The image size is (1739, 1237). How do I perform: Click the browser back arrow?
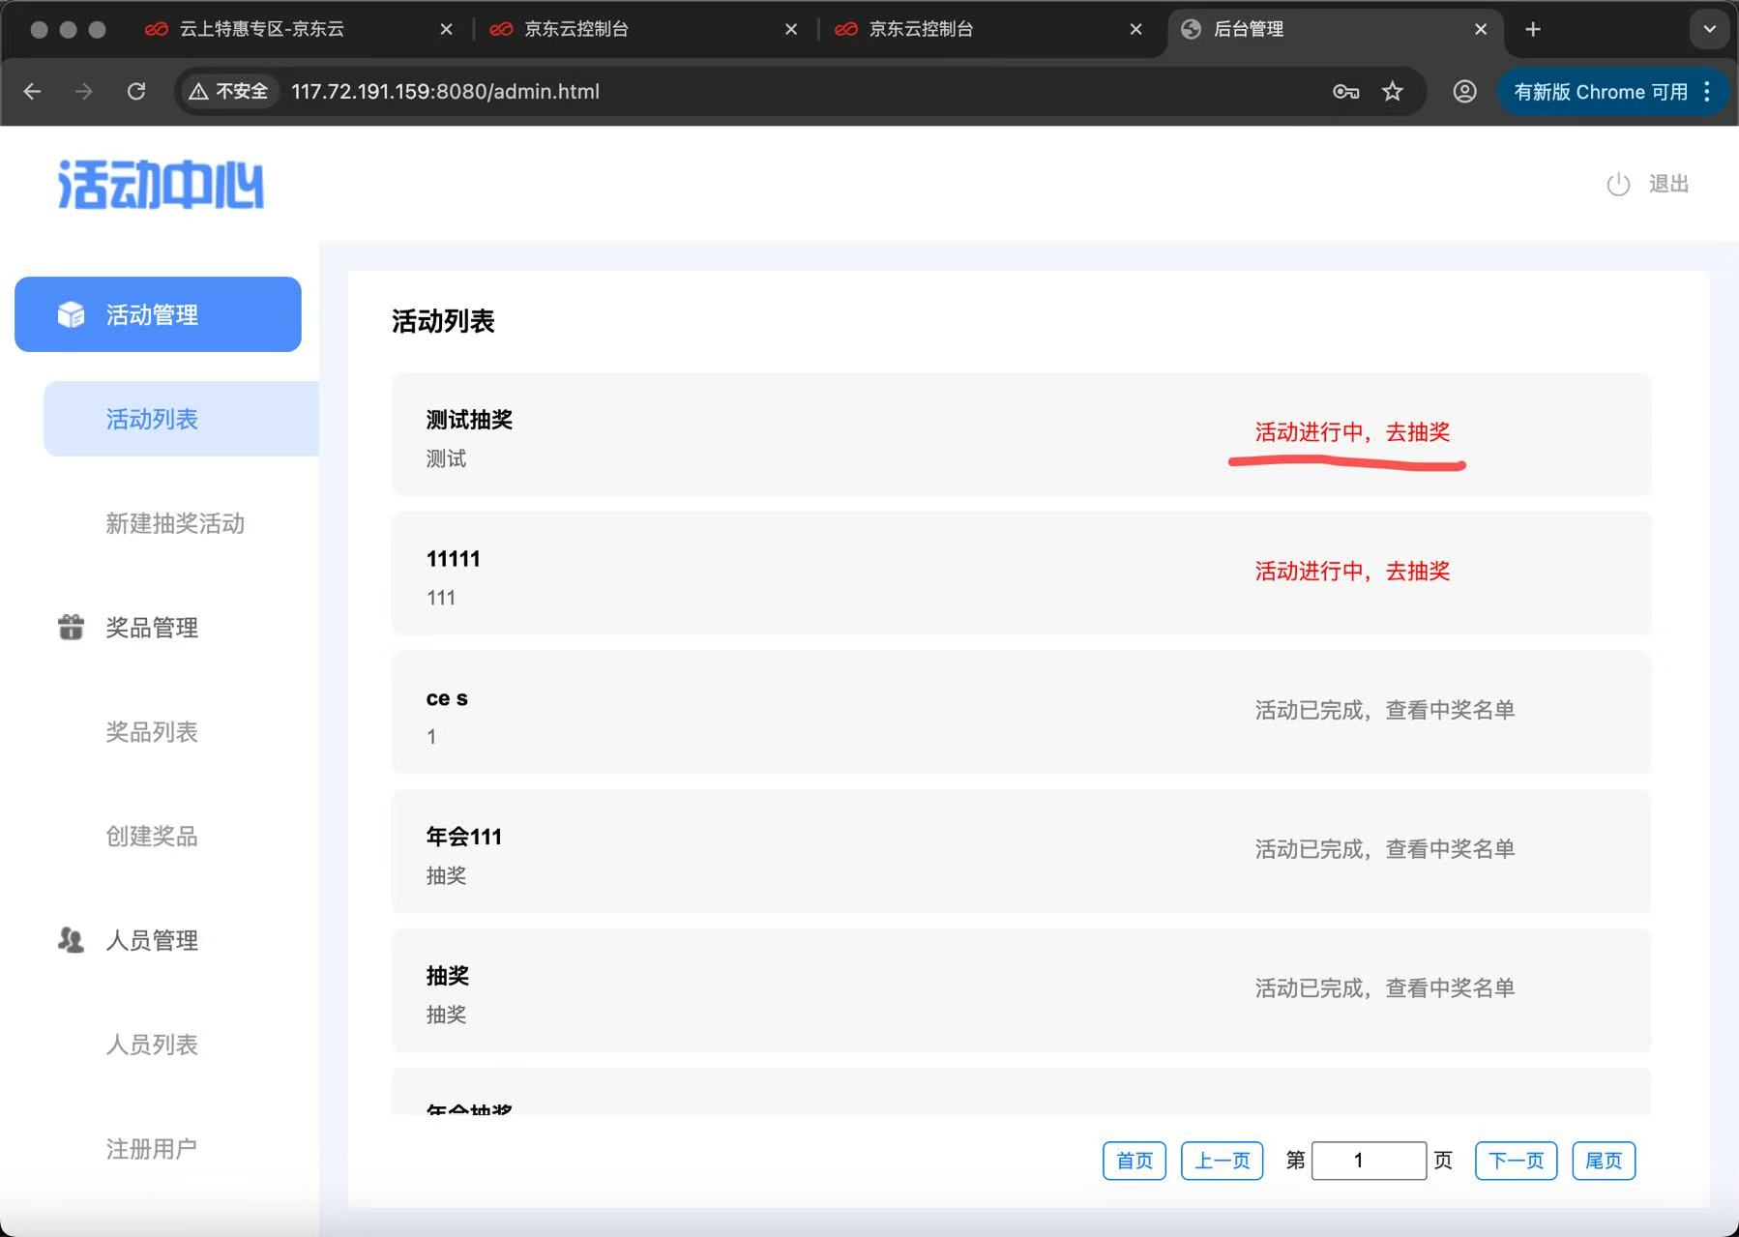tap(32, 91)
